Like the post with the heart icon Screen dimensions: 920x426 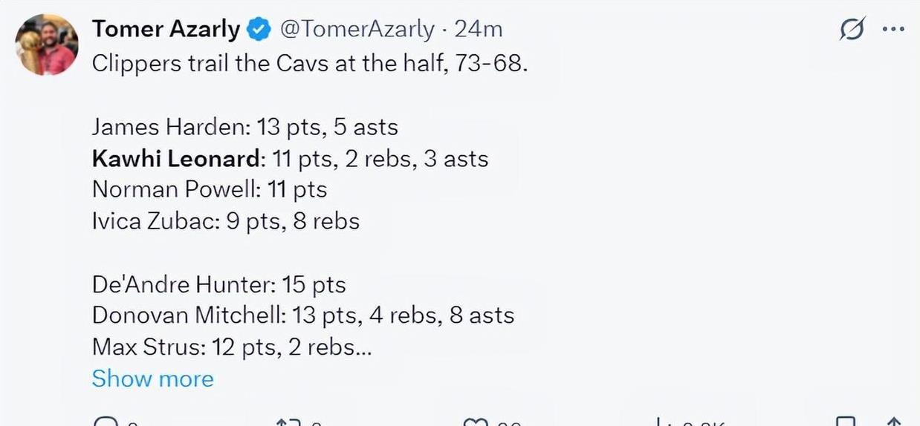(474, 421)
